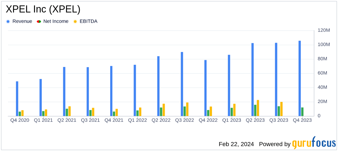
Task: Click the Powered by text
Action: click(x=275, y=144)
